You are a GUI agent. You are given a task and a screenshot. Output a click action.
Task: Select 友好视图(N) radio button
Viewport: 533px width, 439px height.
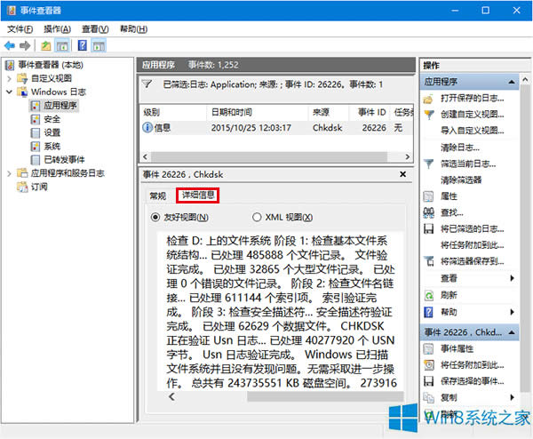coord(155,217)
